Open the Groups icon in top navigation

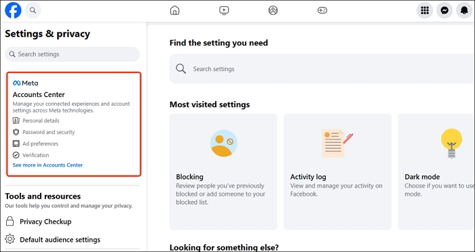click(273, 10)
